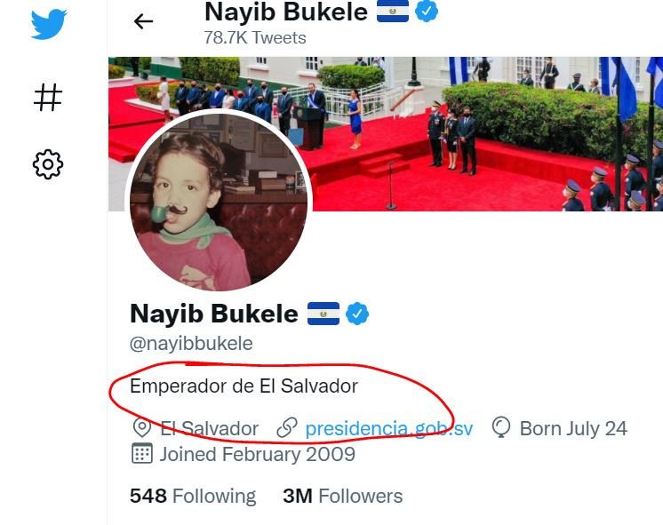View the 548 Following list
This screenshot has width=663, height=525.
click(193, 496)
